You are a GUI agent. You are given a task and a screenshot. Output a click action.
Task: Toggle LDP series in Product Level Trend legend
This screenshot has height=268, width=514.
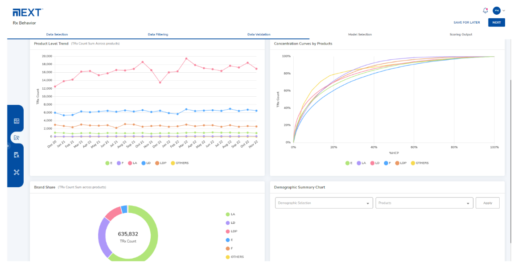[x=160, y=163]
